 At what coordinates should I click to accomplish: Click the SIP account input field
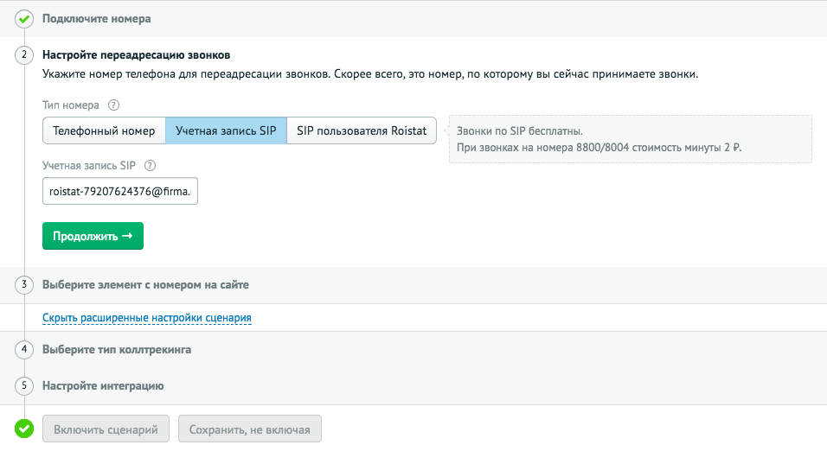(120, 191)
